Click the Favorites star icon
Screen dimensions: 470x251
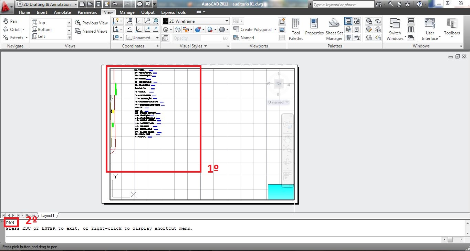click(x=408, y=4)
